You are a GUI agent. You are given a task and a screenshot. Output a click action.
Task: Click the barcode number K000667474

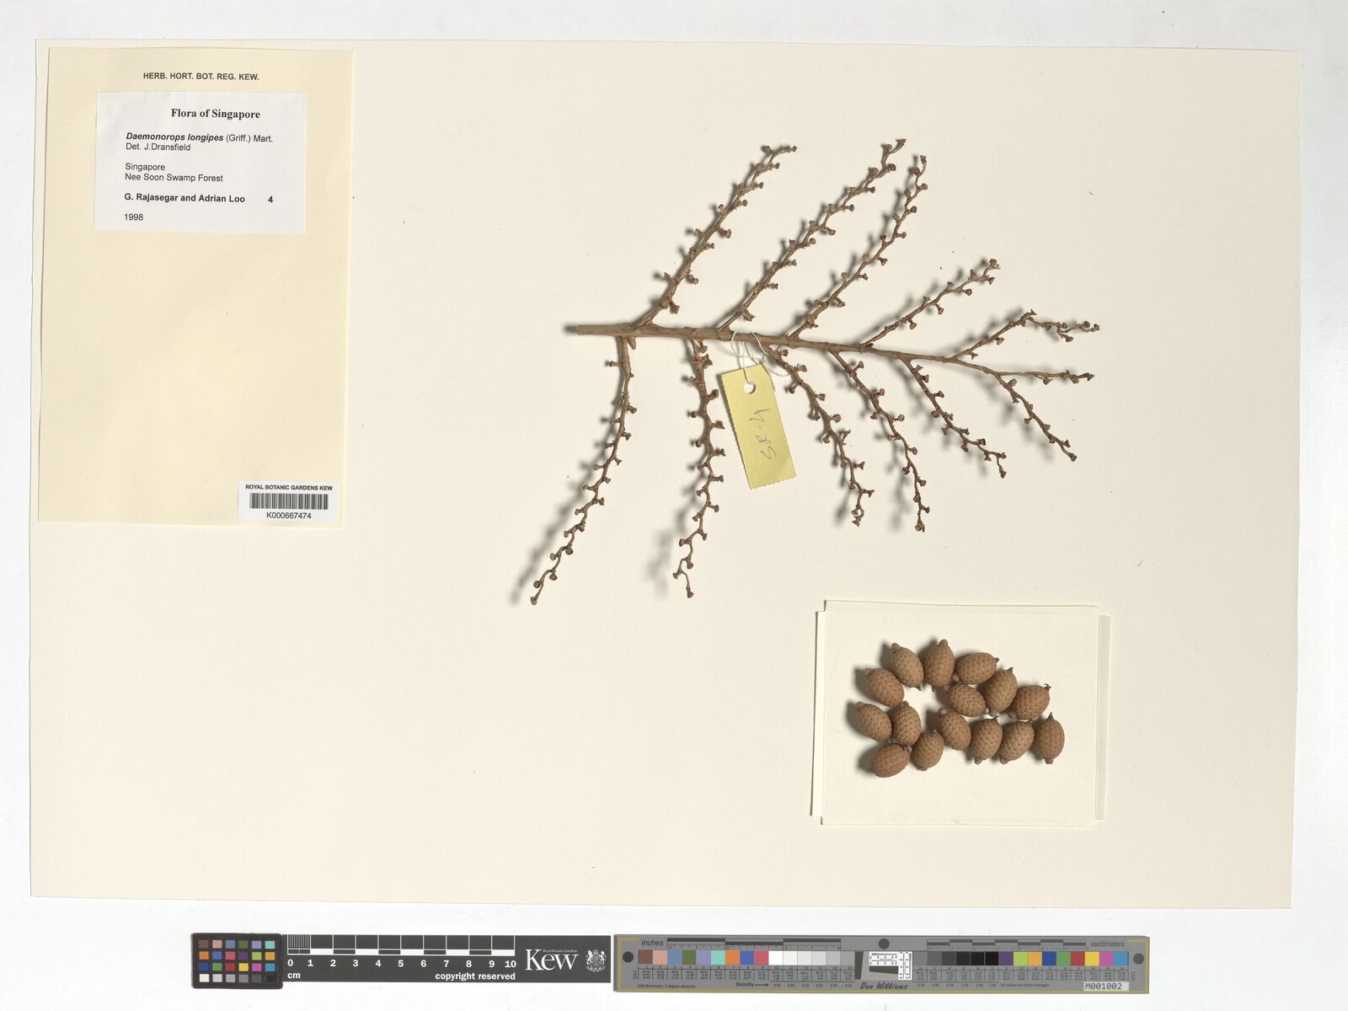[x=288, y=516]
